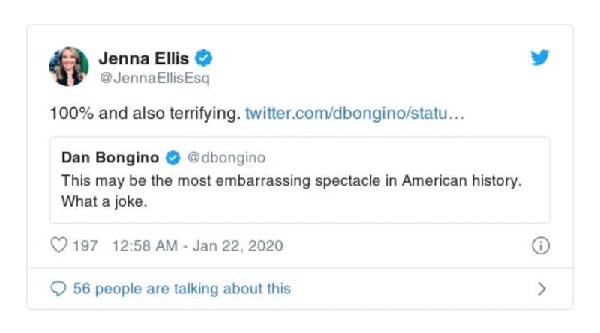Open the info circle icon
The width and height of the screenshot is (600, 333).
540,245
